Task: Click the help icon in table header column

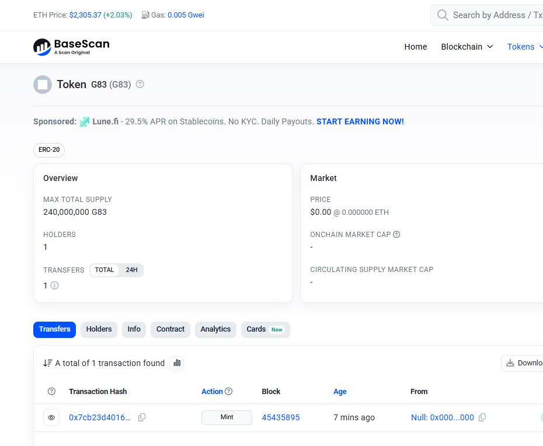Action: pos(51,391)
